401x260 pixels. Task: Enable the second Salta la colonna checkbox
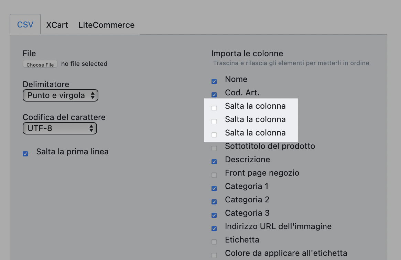coord(214,121)
